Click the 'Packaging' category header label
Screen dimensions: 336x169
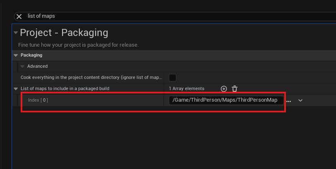click(x=31, y=55)
